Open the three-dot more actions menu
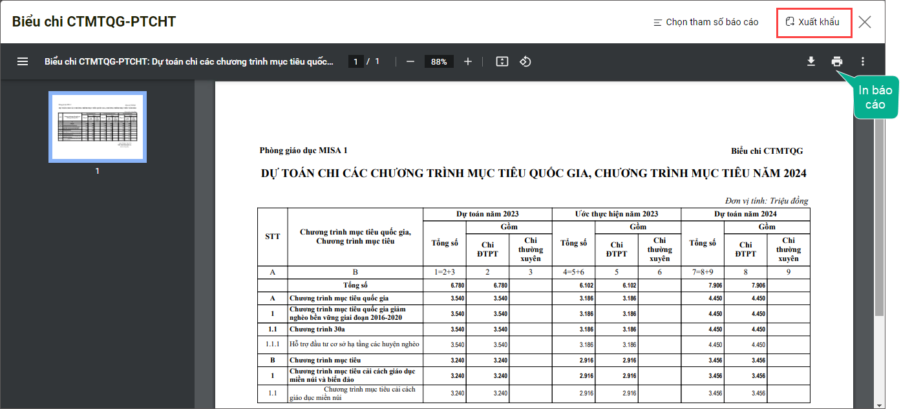This screenshot has width=901, height=409. [x=863, y=61]
